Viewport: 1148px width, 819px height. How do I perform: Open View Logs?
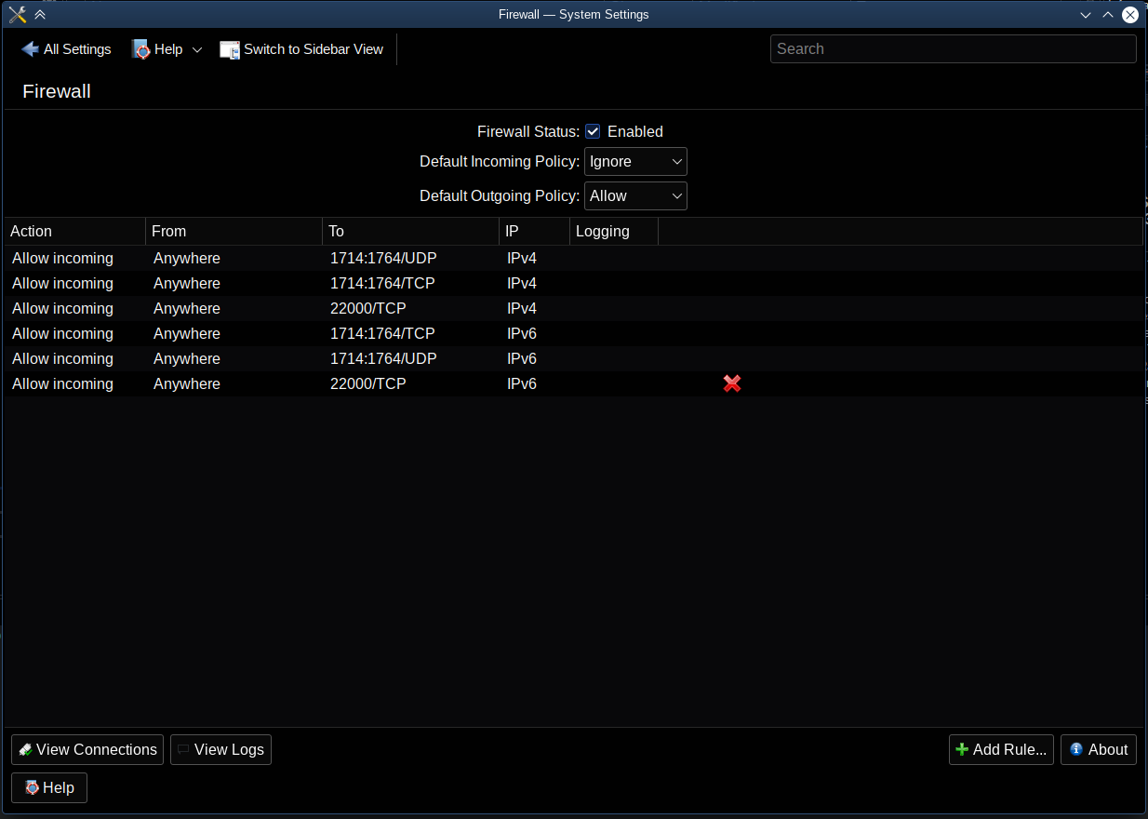220,749
